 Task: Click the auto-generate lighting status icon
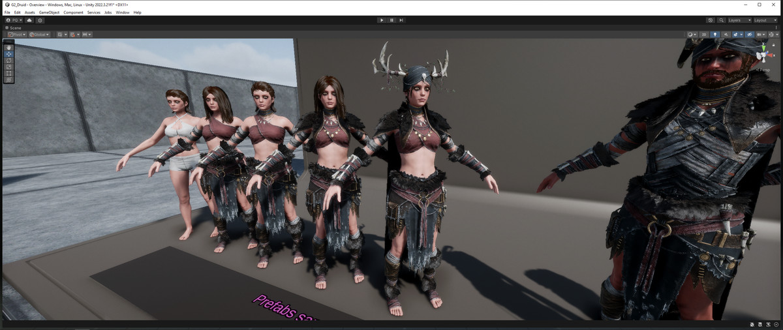[768, 325]
